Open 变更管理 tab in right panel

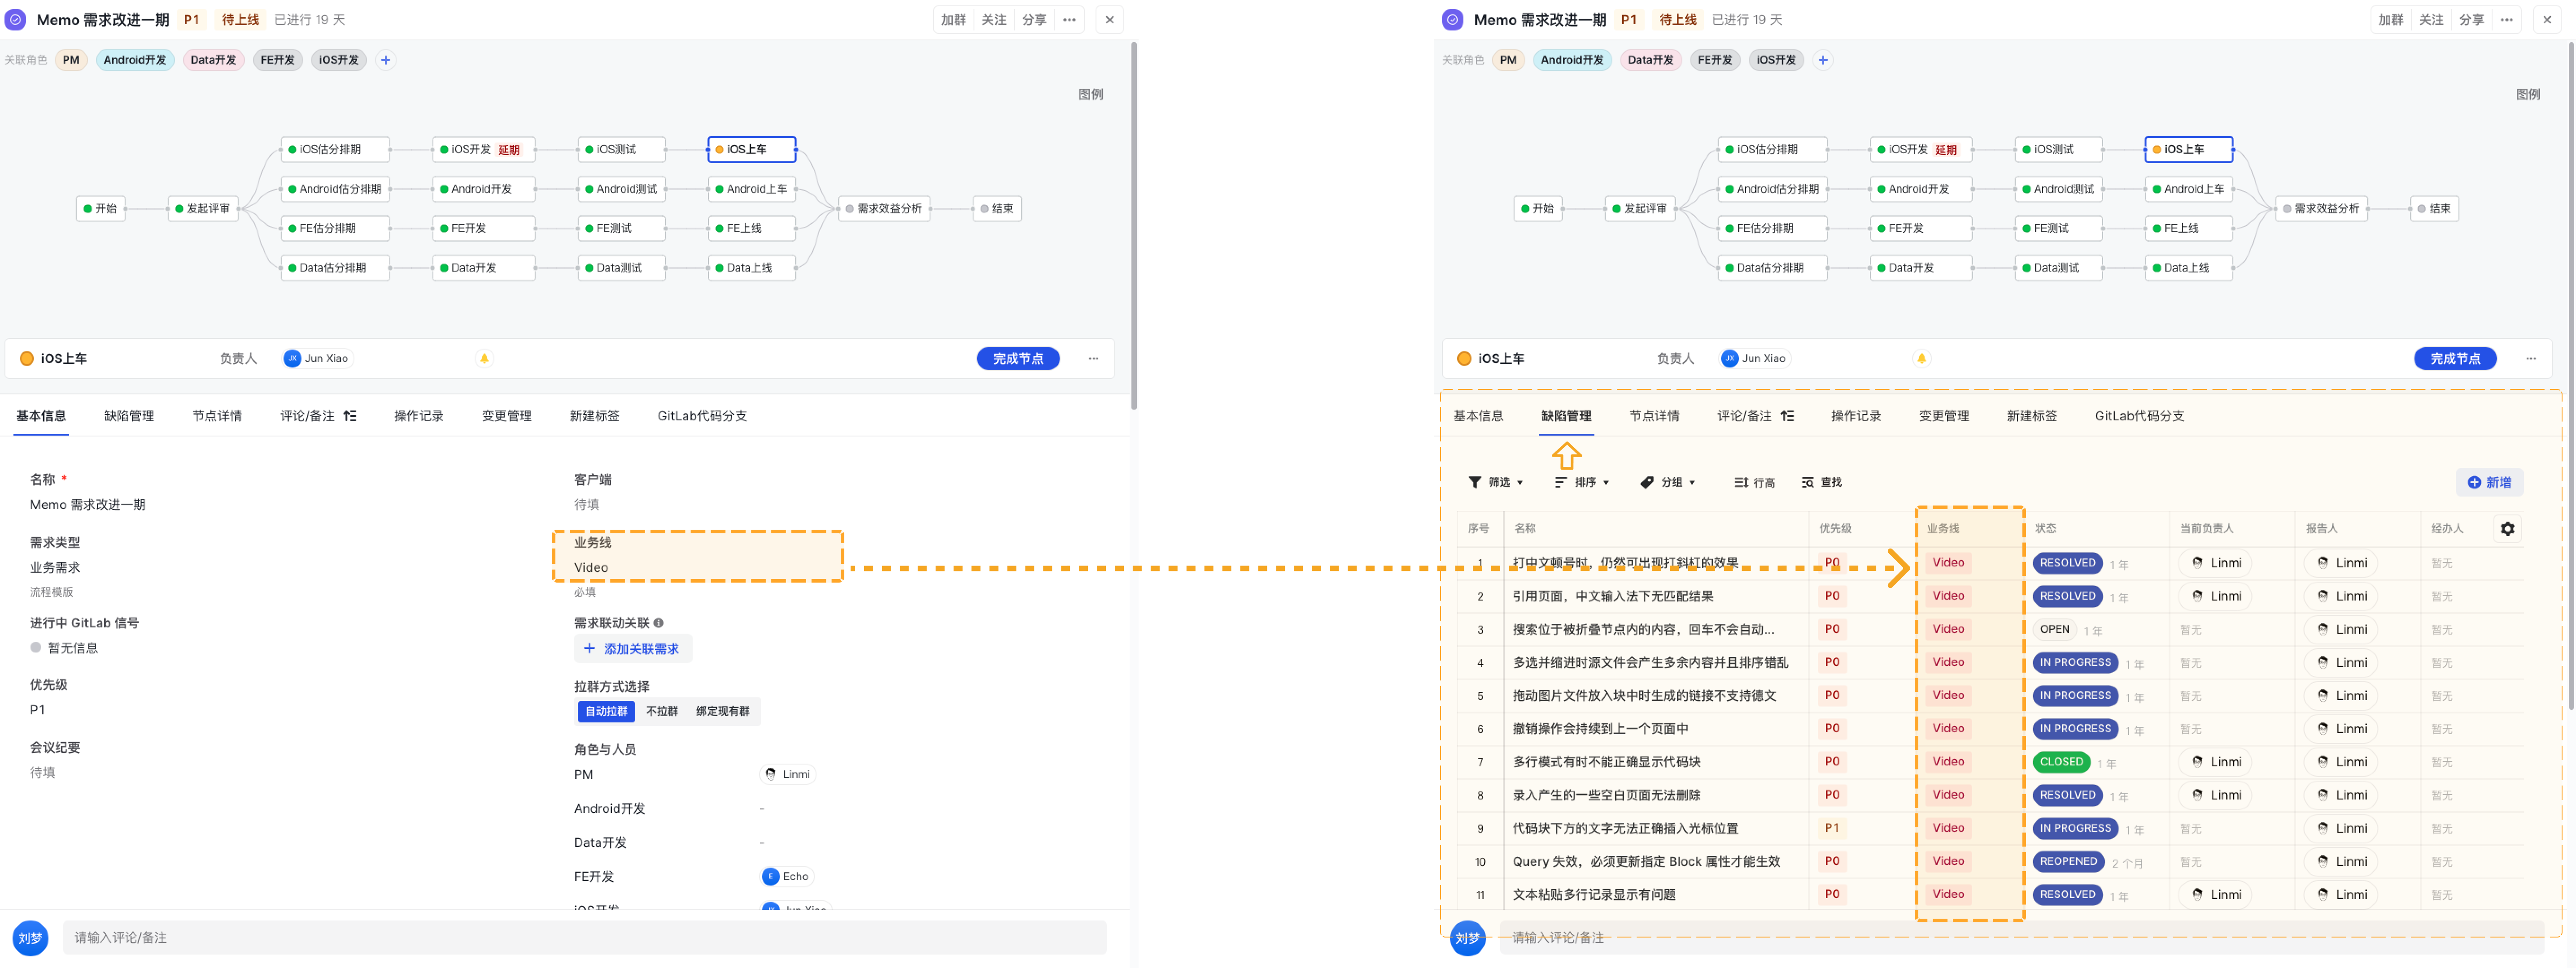[x=1943, y=417]
